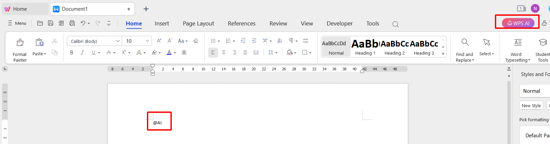This screenshot has height=144, width=550.
Task: Click the New Style button
Action: point(531,105)
